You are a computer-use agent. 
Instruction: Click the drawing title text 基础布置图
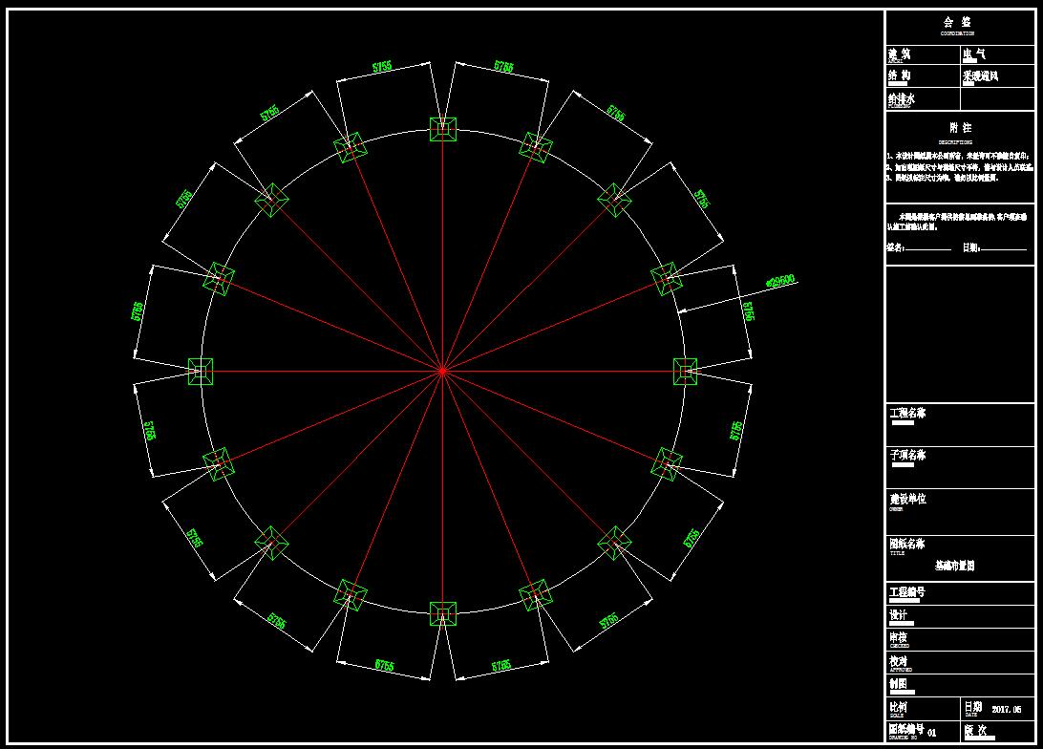(954, 566)
